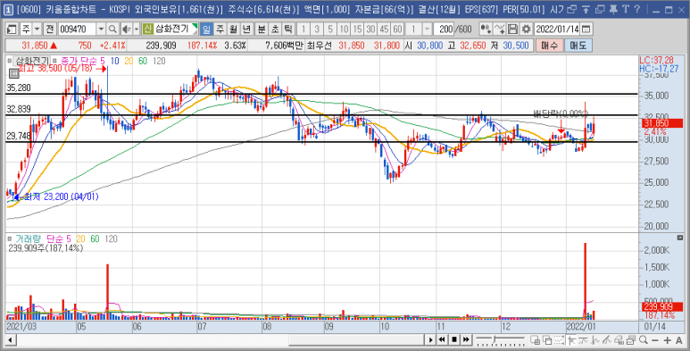Click the horizontal scrollbar left arrow

[x=10, y=340]
